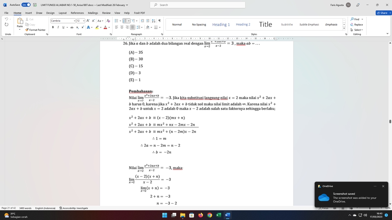
Task: Apply strikethrough formatting
Action: (72, 27)
